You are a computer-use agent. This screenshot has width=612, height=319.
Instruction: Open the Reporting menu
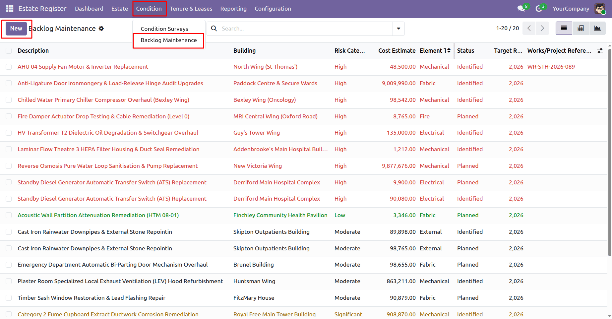point(233,9)
